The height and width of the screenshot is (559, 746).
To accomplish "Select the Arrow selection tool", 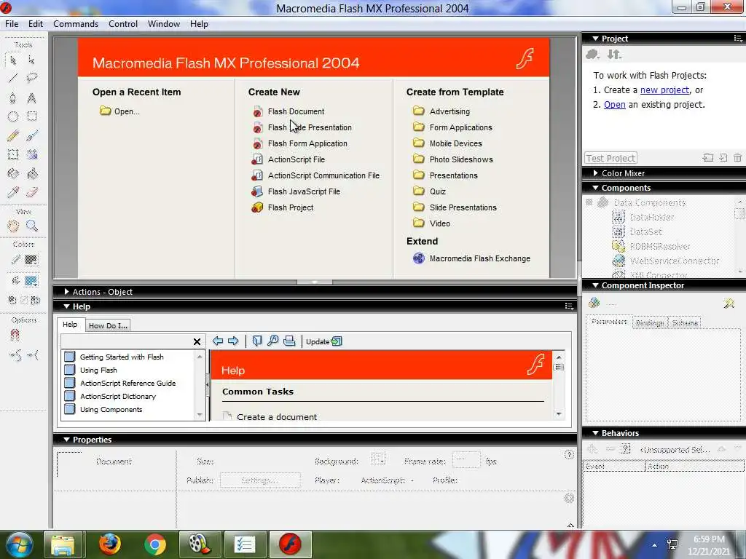I will tap(13, 60).
